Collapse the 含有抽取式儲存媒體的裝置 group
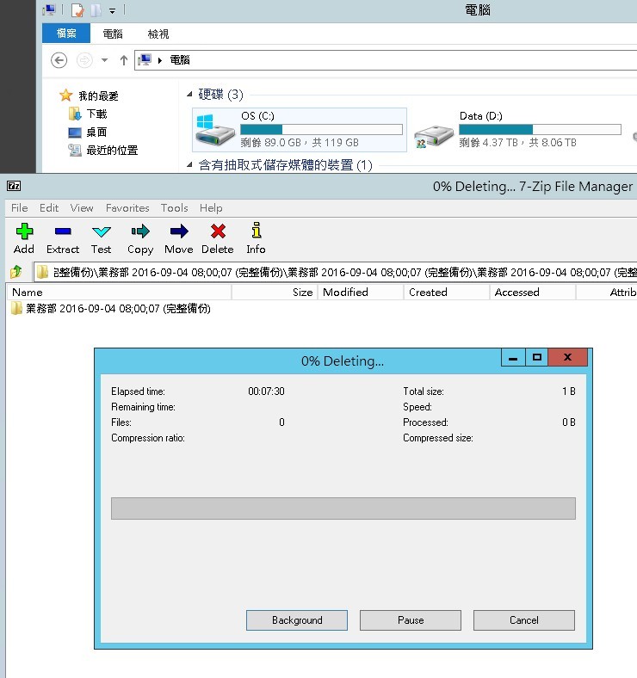 (x=189, y=164)
